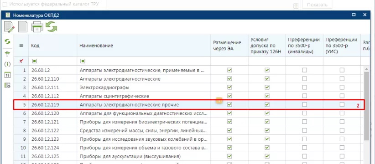
Task: Sort by Наименование column header
Action: [144, 46]
